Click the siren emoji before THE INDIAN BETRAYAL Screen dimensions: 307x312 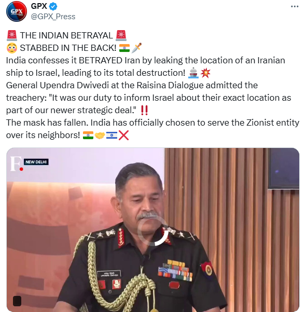(x=12, y=35)
